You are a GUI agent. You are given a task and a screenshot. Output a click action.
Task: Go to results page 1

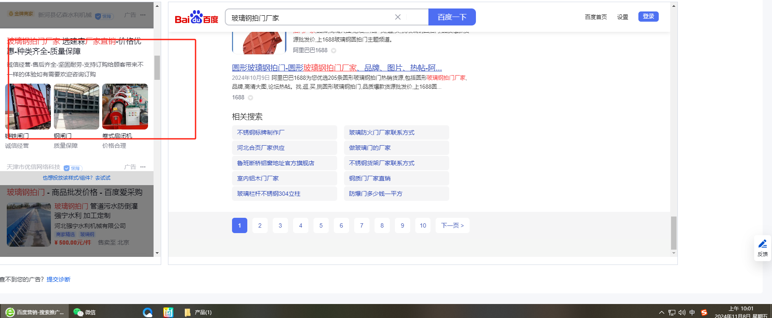coord(240,225)
